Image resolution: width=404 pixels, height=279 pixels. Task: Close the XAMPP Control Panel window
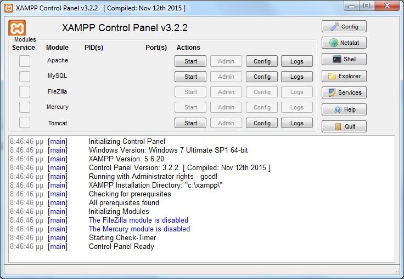click(x=387, y=6)
